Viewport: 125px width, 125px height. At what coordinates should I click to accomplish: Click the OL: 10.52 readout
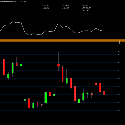[x=86, y=10]
